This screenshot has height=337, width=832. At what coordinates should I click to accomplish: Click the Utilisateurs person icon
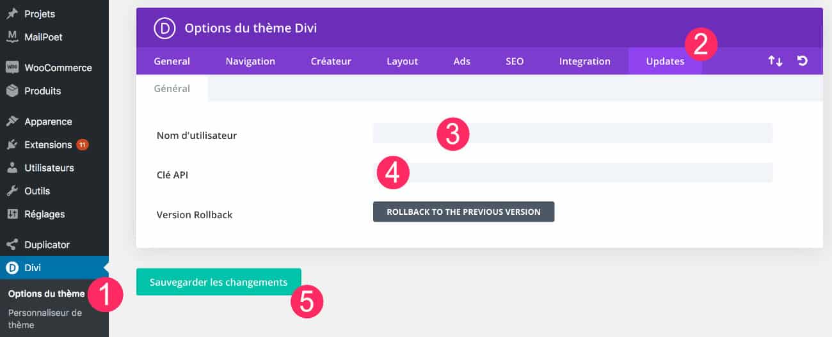click(x=12, y=168)
